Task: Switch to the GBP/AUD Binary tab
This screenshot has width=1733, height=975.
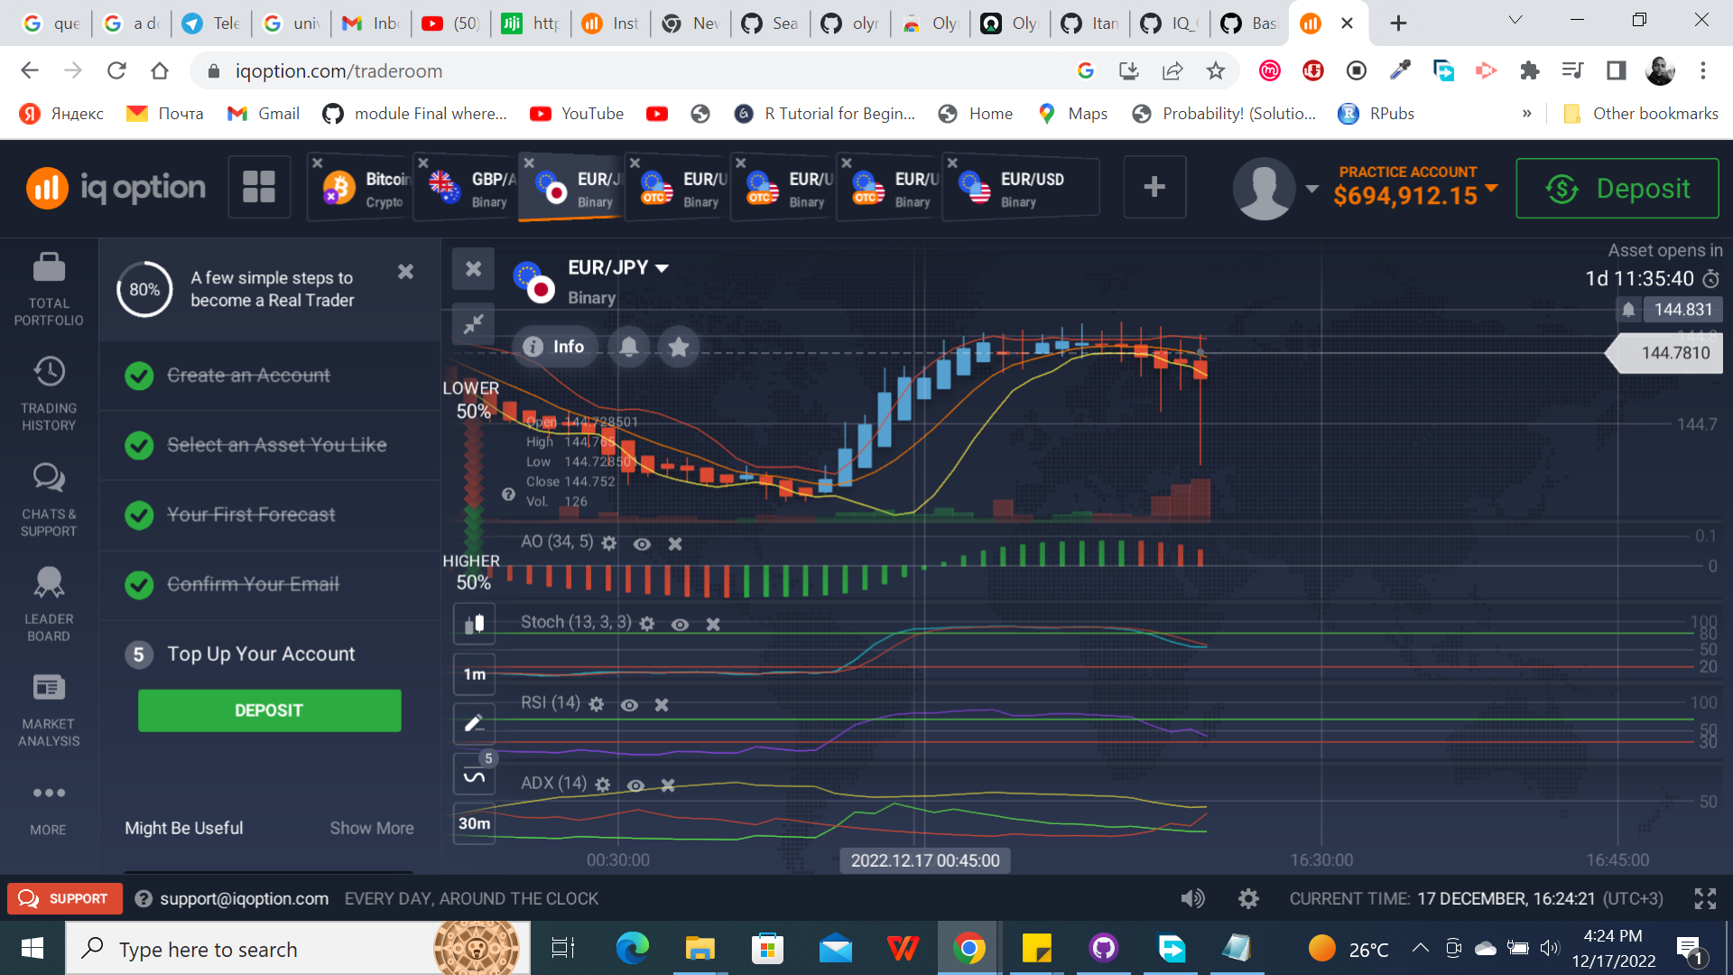Action: point(469,187)
